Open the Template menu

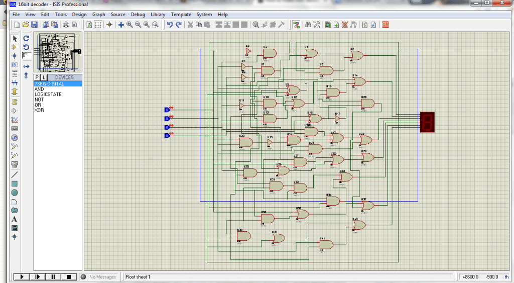(x=181, y=15)
